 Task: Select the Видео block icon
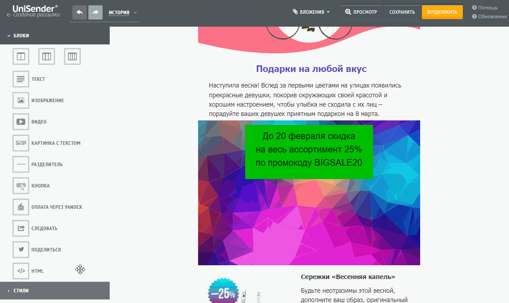[x=21, y=122]
